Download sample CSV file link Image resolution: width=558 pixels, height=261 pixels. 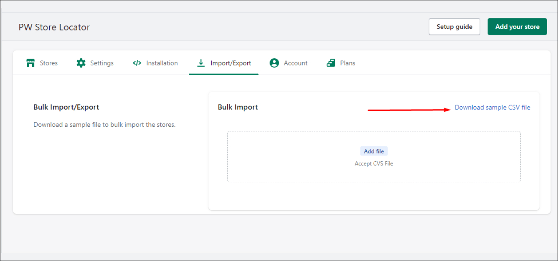pyautogui.click(x=492, y=107)
